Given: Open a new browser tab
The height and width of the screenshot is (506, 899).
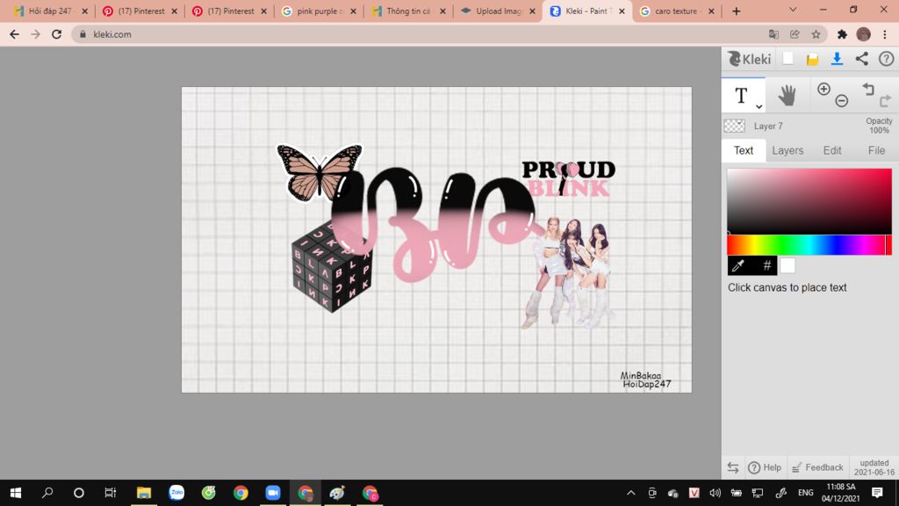Looking at the screenshot, I should coord(737,11).
